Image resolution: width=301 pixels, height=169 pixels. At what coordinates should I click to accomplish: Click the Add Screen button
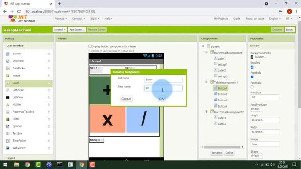(77, 30)
